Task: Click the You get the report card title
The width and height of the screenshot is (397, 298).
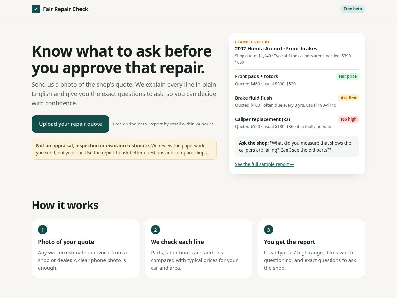Action: coord(289,242)
